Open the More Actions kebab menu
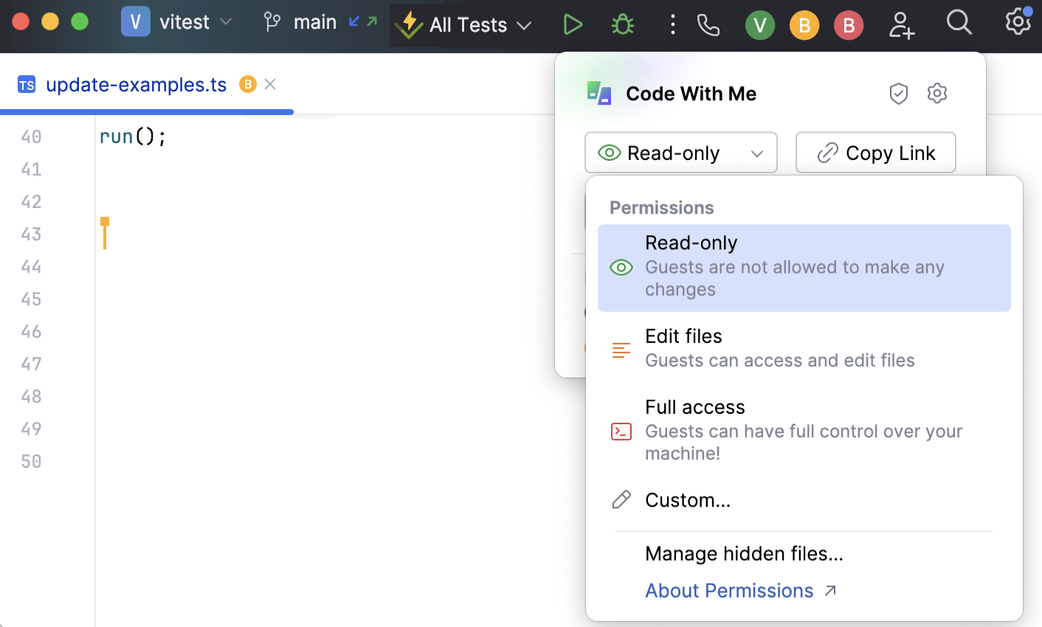 672,24
